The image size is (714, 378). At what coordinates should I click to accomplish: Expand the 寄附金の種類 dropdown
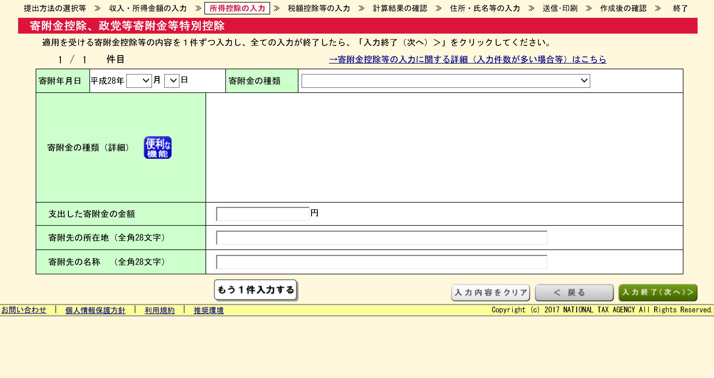point(446,81)
